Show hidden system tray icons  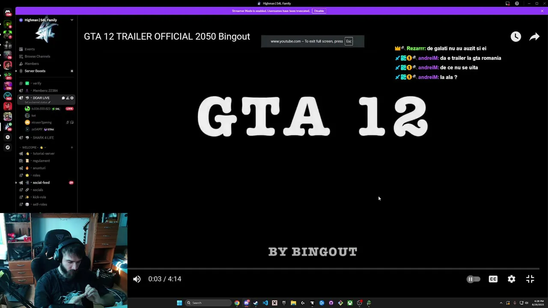tap(501, 303)
